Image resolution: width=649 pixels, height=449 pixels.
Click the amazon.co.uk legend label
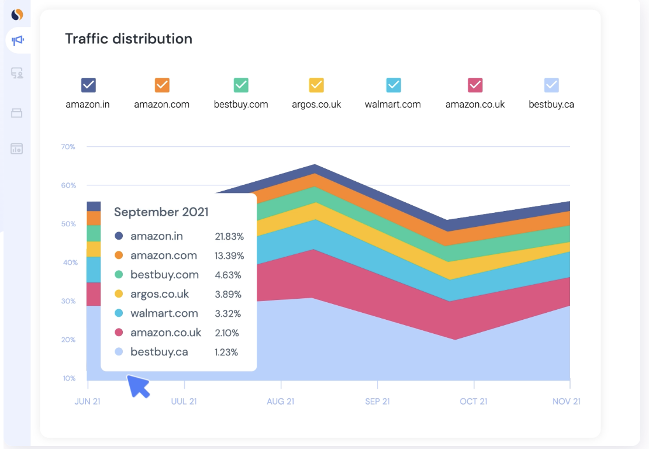[475, 105]
